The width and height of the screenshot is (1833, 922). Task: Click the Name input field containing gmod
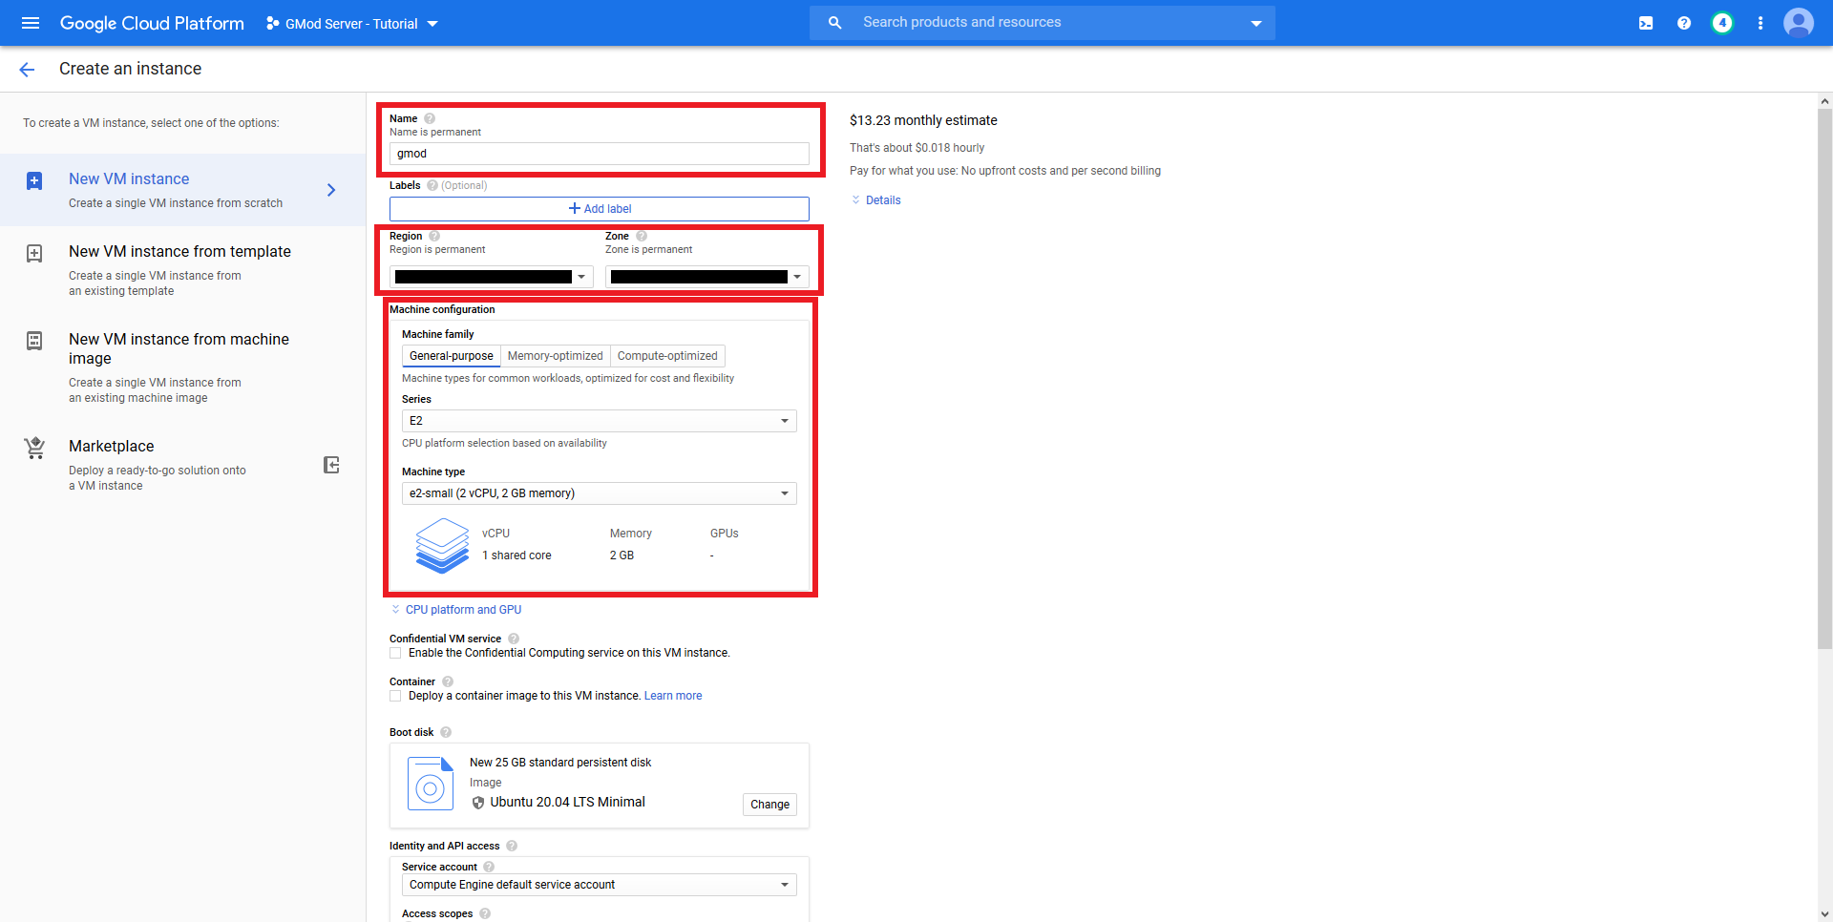point(600,154)
